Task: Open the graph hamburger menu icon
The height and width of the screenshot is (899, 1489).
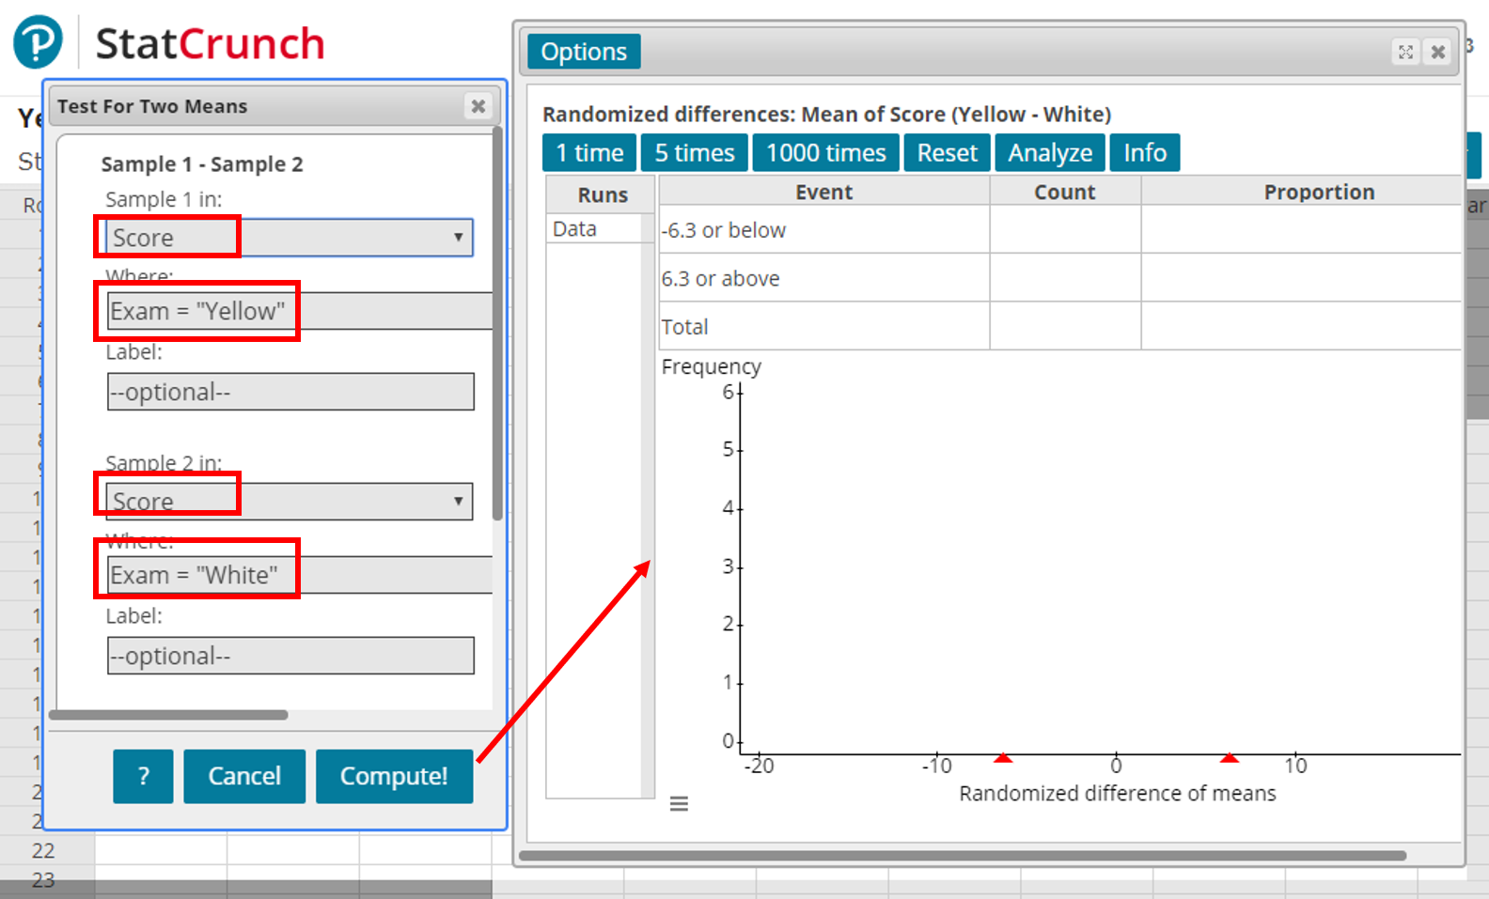Action: click(679, 804)
